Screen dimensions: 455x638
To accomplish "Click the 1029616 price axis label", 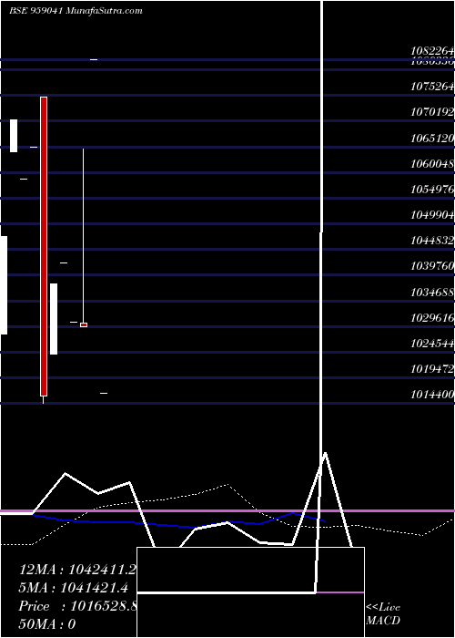I will click(x=432, y=318).
